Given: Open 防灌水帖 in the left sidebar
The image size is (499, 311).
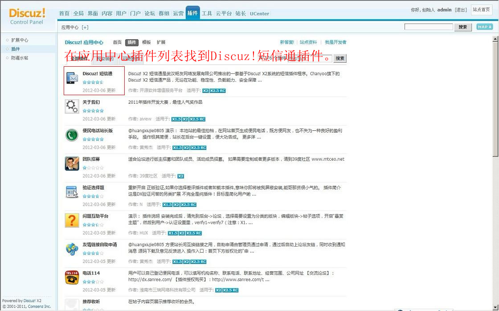Looking at the screenshot, I should pos(20,58).
